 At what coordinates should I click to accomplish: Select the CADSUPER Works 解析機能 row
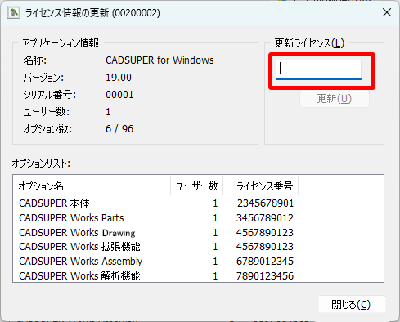(x=198, y=275)
